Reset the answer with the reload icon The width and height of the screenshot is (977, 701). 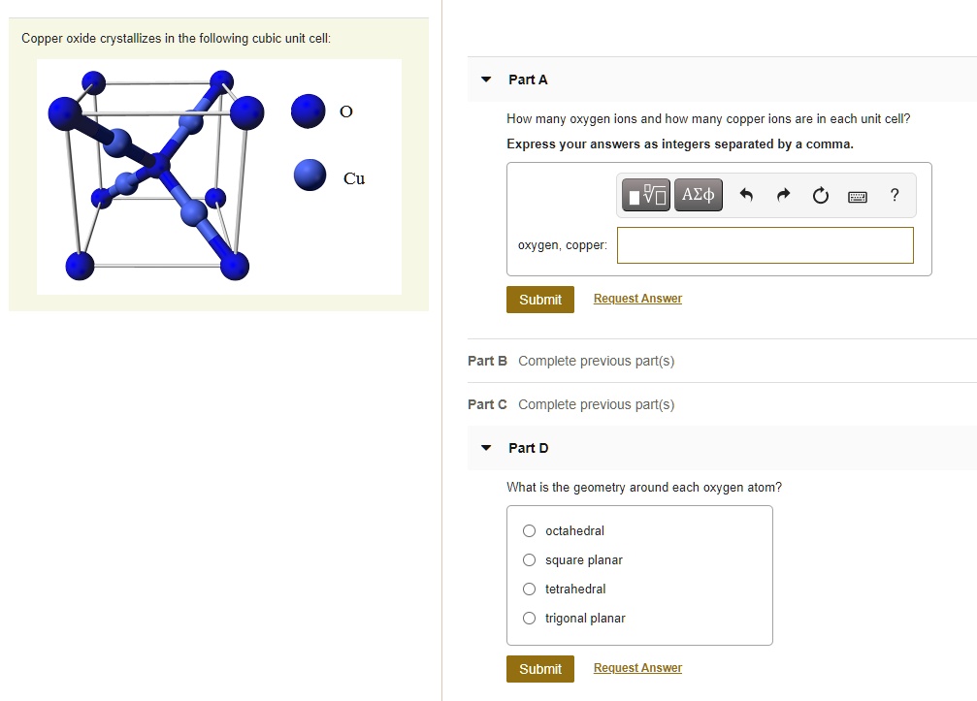coord(820,195)
